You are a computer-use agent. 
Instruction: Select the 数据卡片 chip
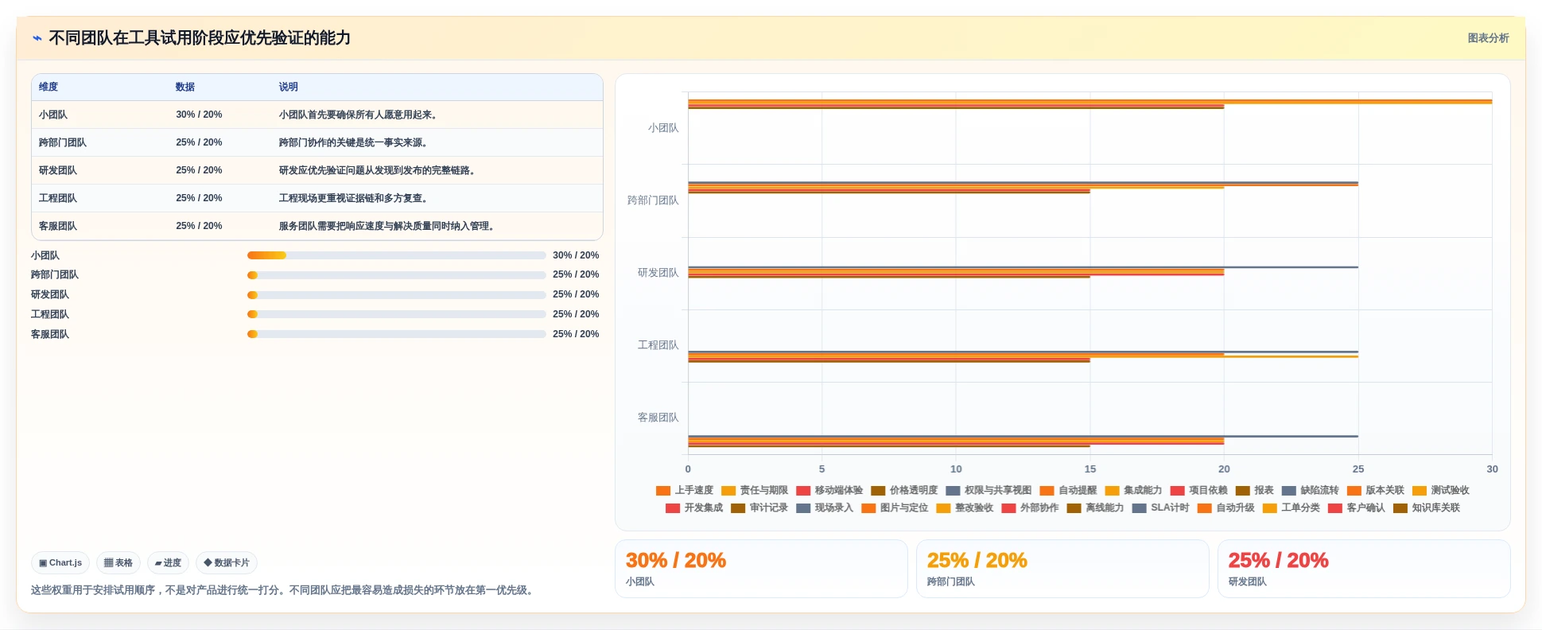[227, 562]
